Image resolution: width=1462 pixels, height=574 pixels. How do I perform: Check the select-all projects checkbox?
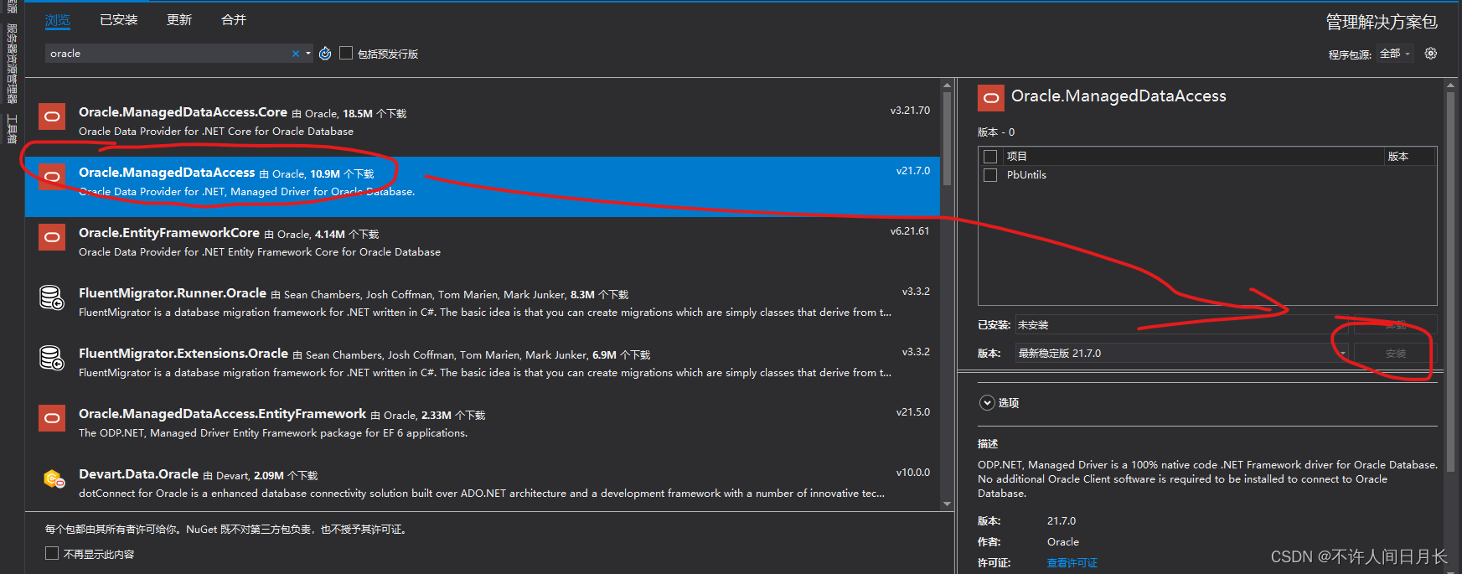tap(990, 157)
